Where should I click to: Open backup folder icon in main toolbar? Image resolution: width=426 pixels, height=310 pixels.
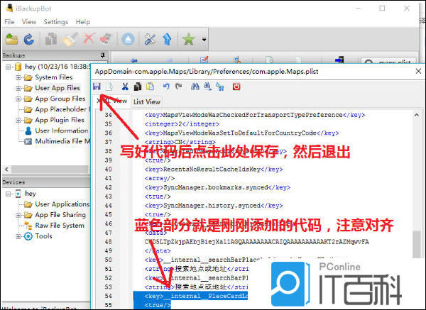click(x=12, y=39)
